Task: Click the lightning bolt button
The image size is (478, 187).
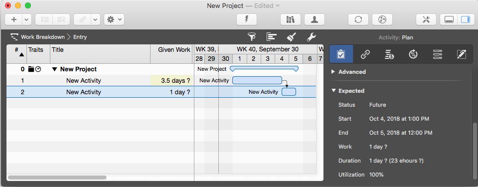Action: point(247,19)
